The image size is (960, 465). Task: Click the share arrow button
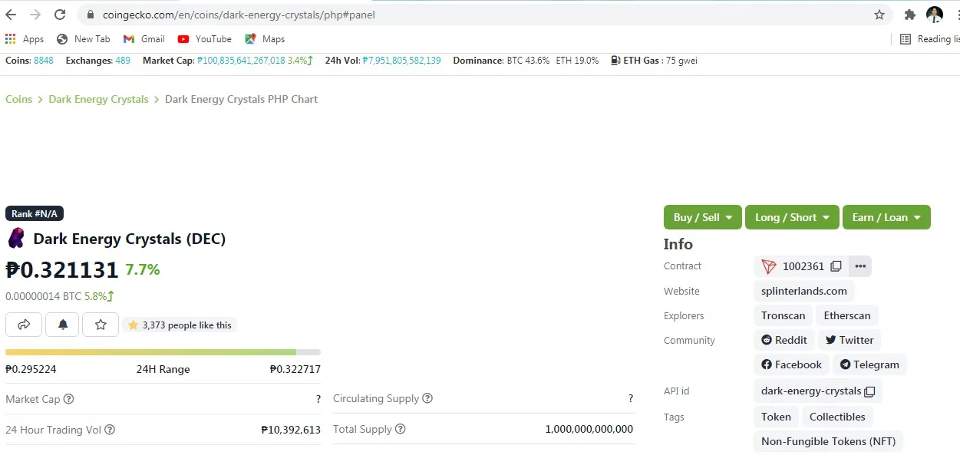24,325
